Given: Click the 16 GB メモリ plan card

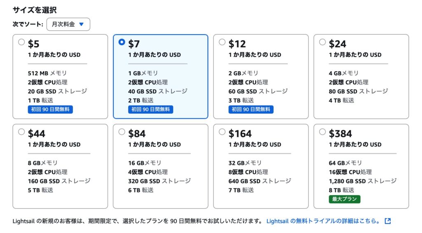Looking at the screenshot, I should [x=161, y=166].
